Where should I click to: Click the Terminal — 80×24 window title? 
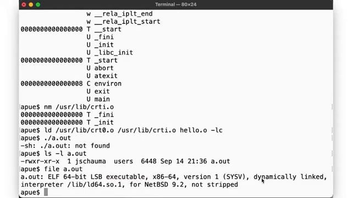pyautogui.click(x=176, y=4)
